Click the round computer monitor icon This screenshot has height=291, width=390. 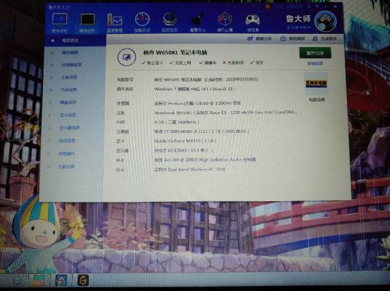coord(126,57)
